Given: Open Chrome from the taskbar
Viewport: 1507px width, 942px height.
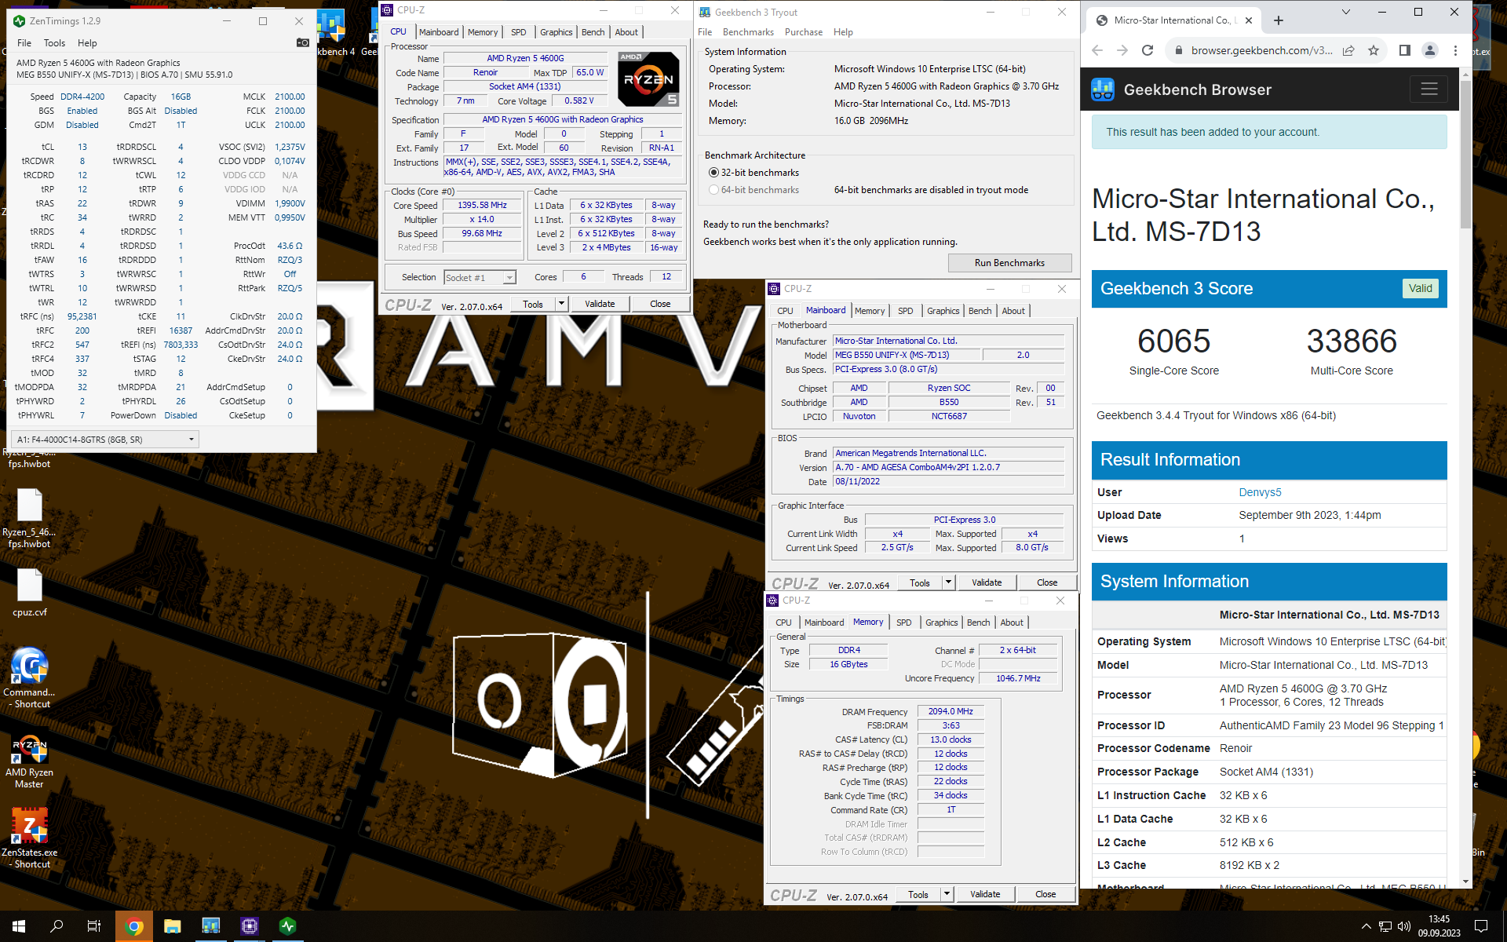Looking at the screenshot, I should (x=134, y=926).
